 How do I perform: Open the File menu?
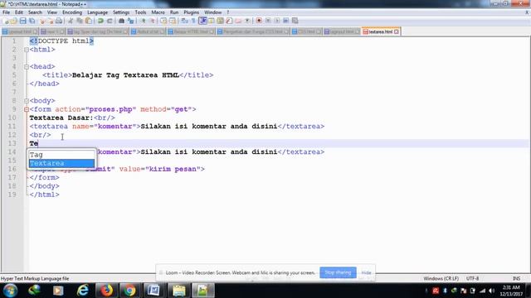pos(6,12)
